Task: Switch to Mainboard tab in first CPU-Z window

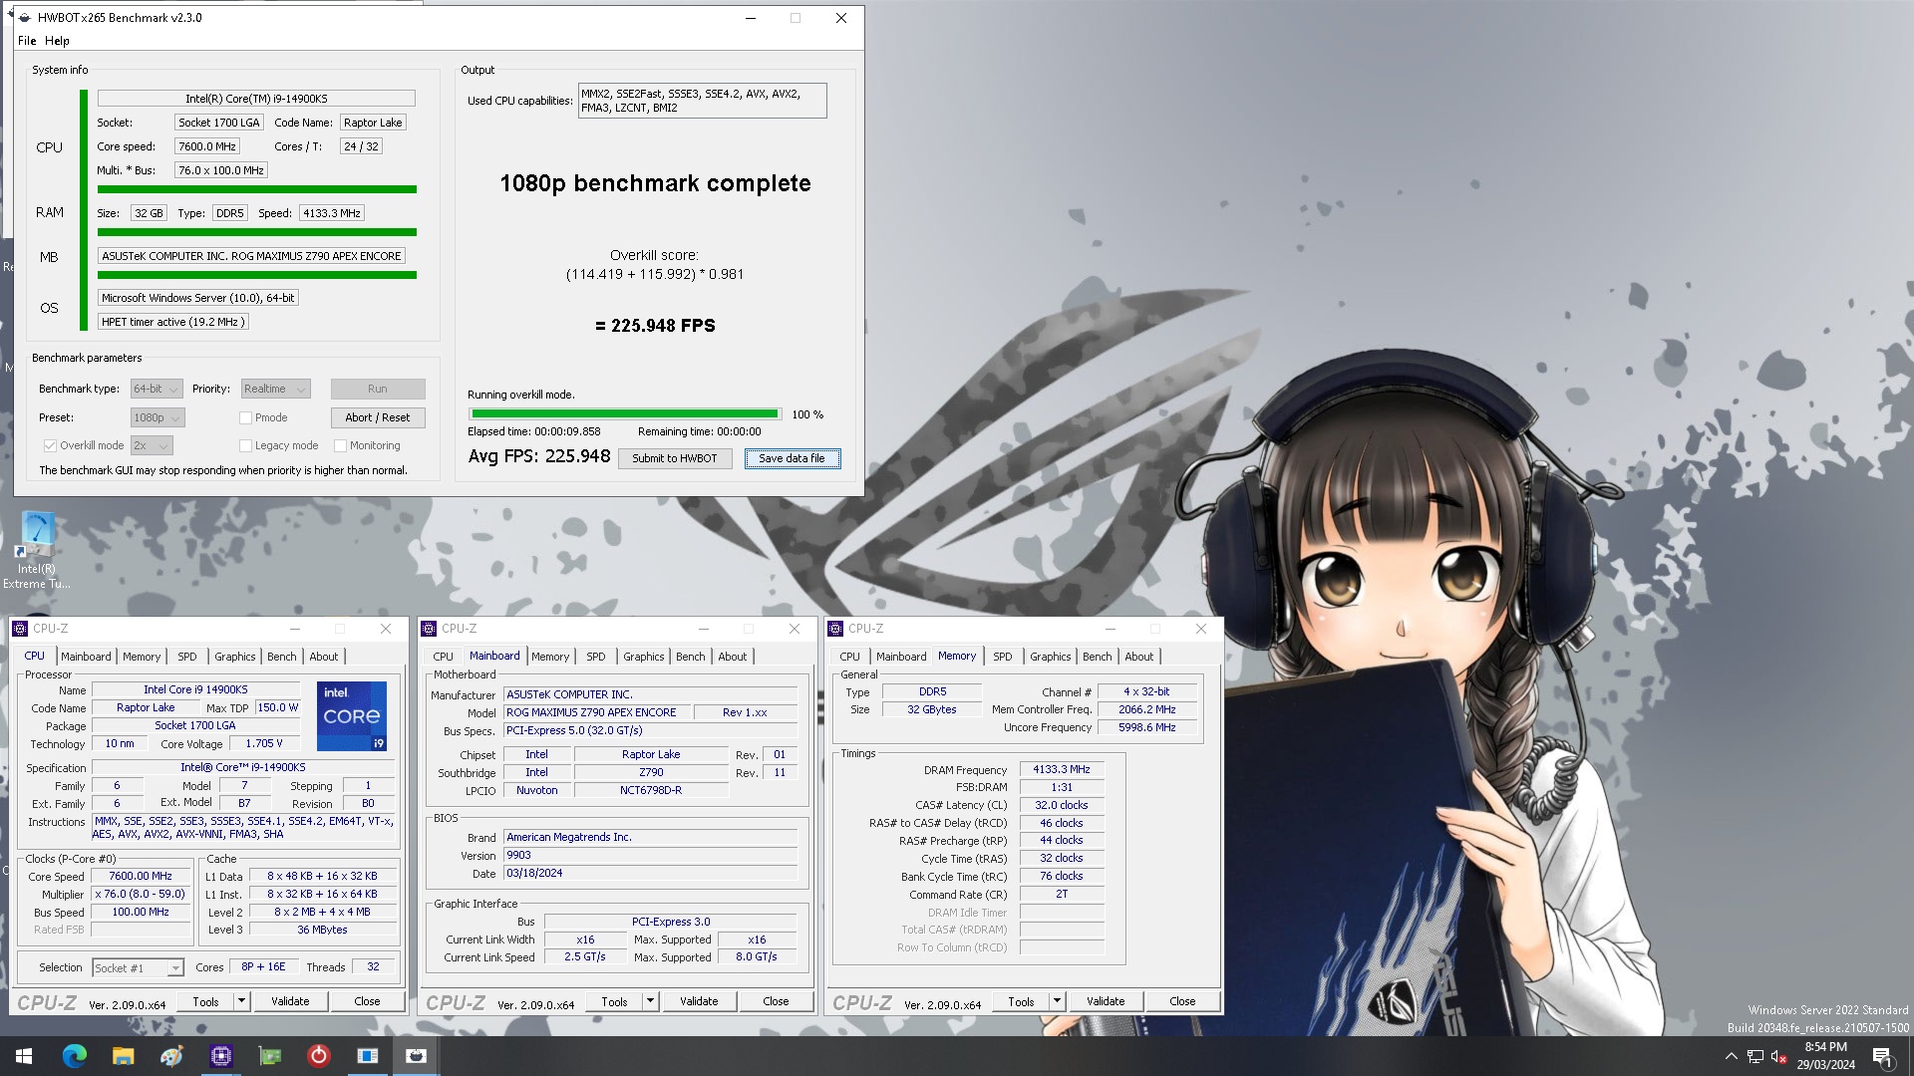Action: [x=86, y=657]
